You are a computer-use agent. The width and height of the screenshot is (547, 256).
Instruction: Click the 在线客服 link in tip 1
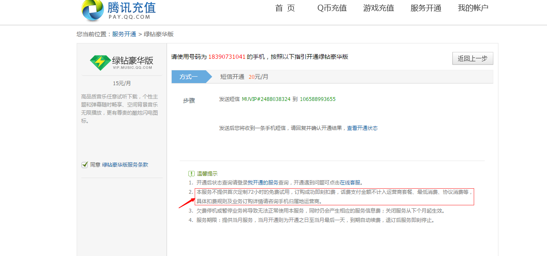[x=351, y=182]
